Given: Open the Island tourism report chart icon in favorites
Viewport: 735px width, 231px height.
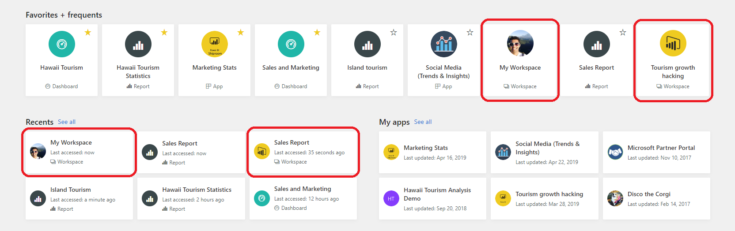Looking at the screenshot, I should 367,44.
